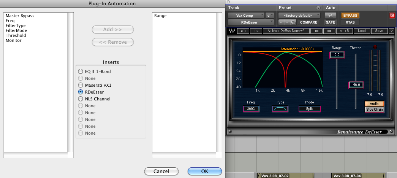The height and width of the screenshot is (178, 397).
Task: Click the Split Mode selector
Action: [x=309, y=109]
